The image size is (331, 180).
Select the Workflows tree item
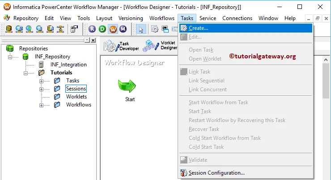pyautogui.click(x=79, y=105)
